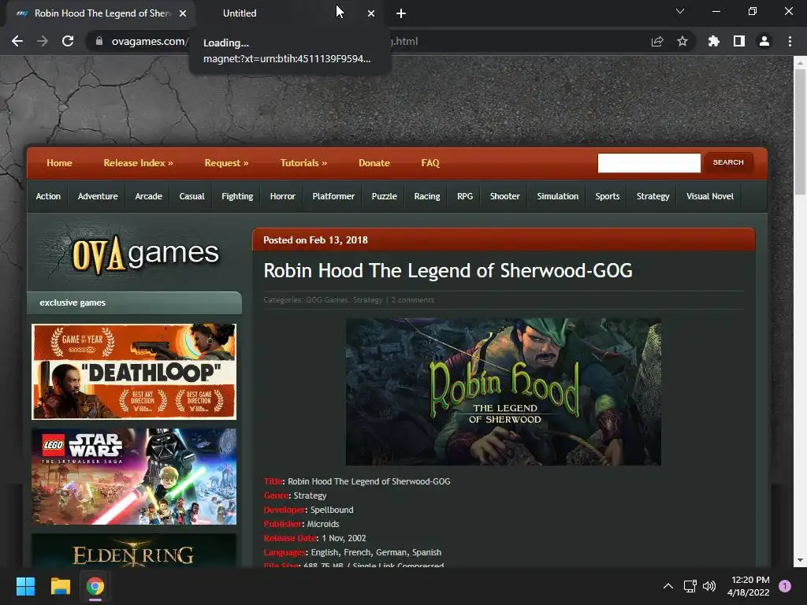Open the tab search chevron

[x=680, y=11]
